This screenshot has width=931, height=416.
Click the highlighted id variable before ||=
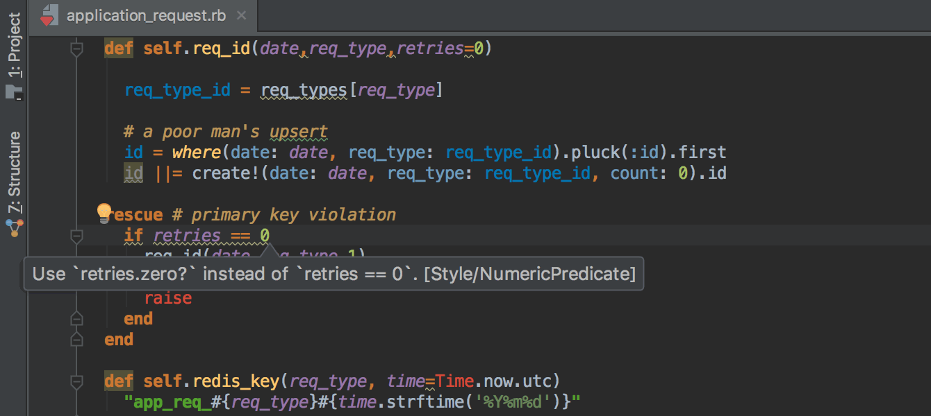[133, 173]
